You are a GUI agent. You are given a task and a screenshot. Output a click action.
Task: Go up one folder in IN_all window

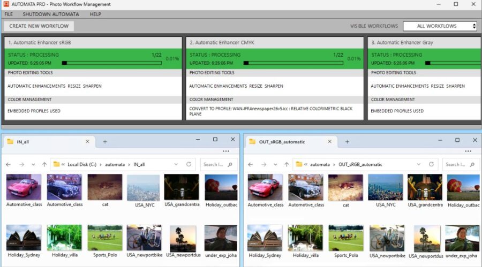[x=44, y=165]
